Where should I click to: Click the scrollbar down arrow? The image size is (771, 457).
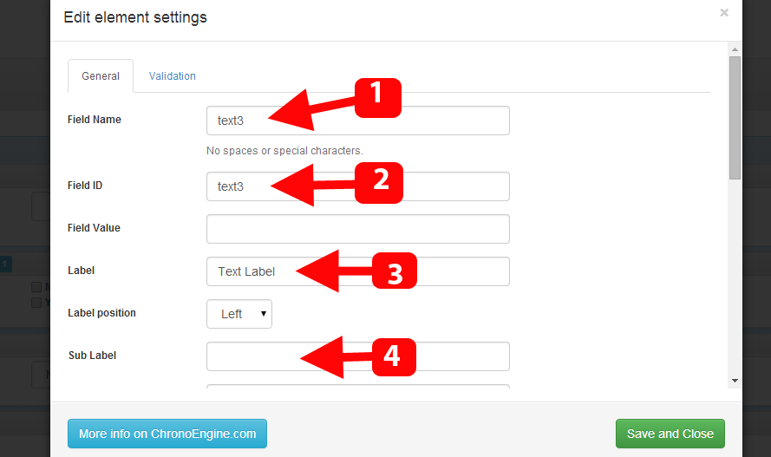tap(735, 381)
